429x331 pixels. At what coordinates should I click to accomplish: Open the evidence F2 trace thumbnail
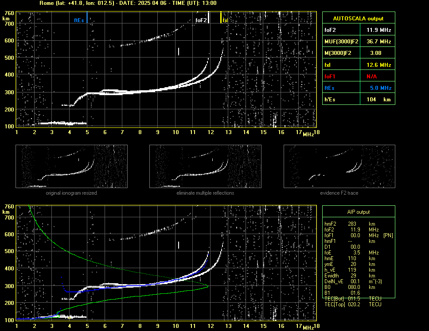click(x=339, y=166)
